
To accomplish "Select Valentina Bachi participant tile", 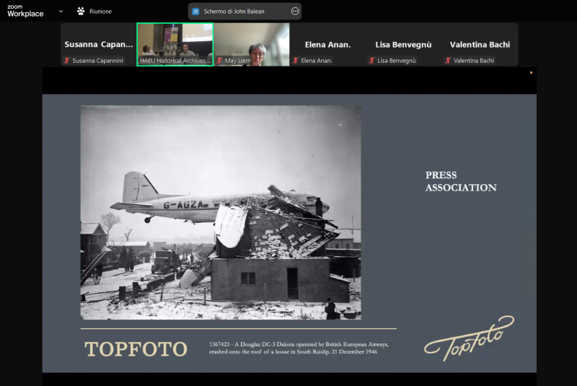I will click(480, 45).
